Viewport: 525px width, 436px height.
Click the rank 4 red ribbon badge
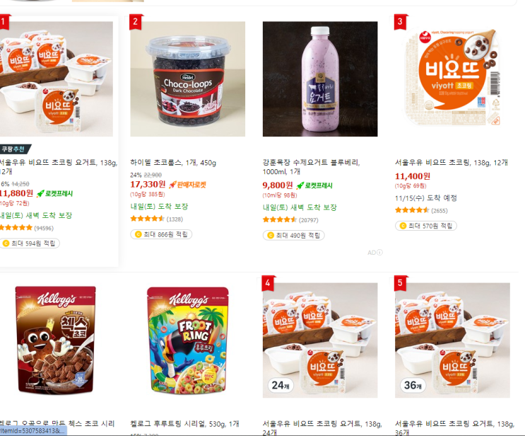point(269,283)
